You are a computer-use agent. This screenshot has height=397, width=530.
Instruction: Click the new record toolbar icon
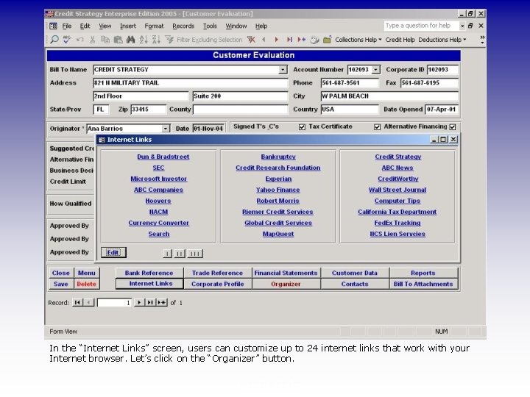[x=302, y=40]
